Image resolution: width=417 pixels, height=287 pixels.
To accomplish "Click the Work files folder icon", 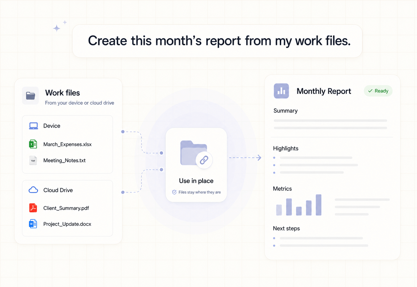I will [30, 96].
